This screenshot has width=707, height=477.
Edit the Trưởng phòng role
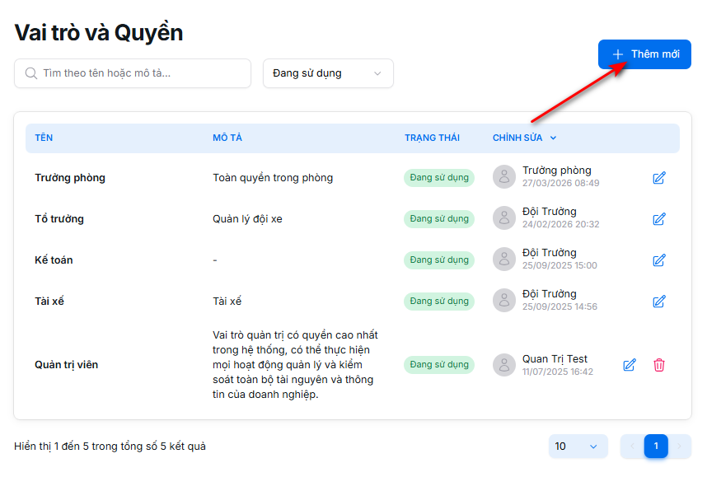tap(658, 178)
